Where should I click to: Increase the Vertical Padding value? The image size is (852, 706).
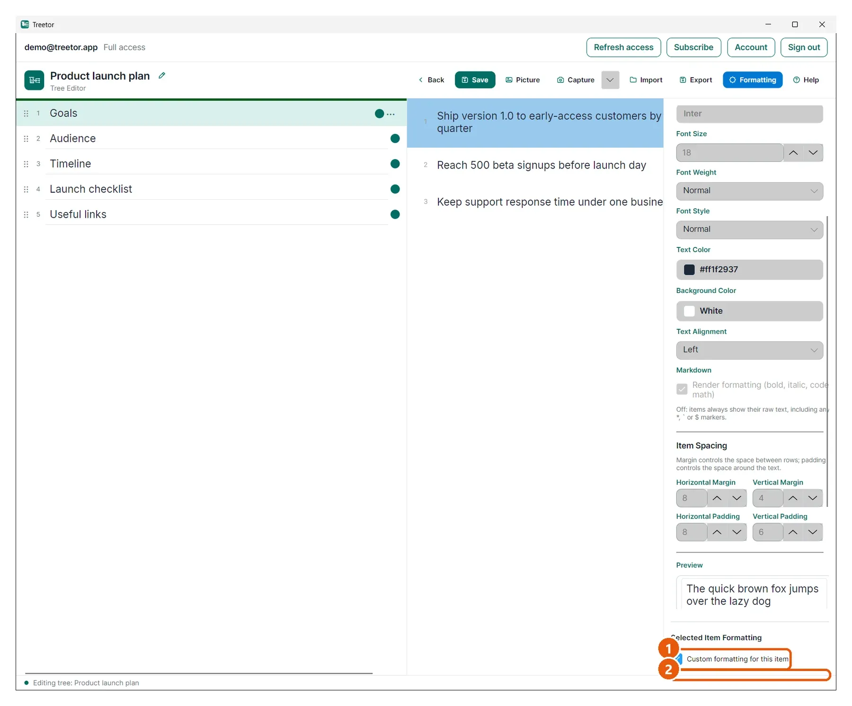793,532
